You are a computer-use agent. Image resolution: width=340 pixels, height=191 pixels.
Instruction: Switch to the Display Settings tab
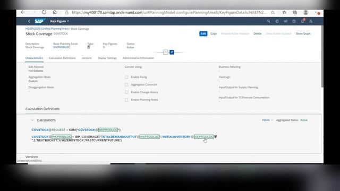[x=107, y=58]
